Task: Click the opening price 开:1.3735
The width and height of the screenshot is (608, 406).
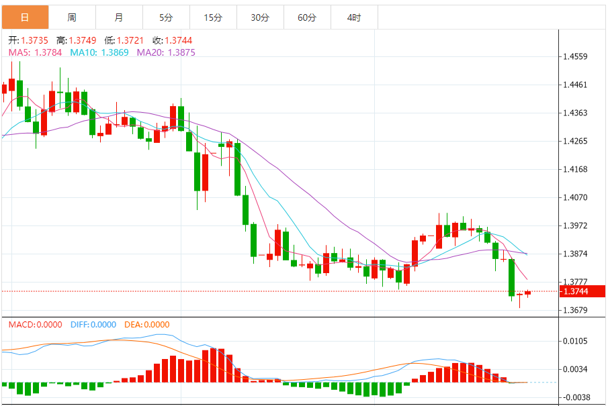Action: (x=28, y=41)
